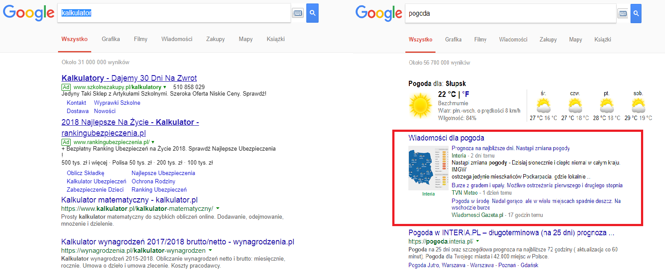
Task: Open dropdown arrow beside pogoda.interia.pl URL
Action: point(478,241)
